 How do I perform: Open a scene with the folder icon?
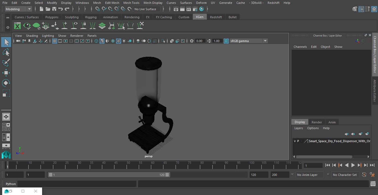pos(48,9)
